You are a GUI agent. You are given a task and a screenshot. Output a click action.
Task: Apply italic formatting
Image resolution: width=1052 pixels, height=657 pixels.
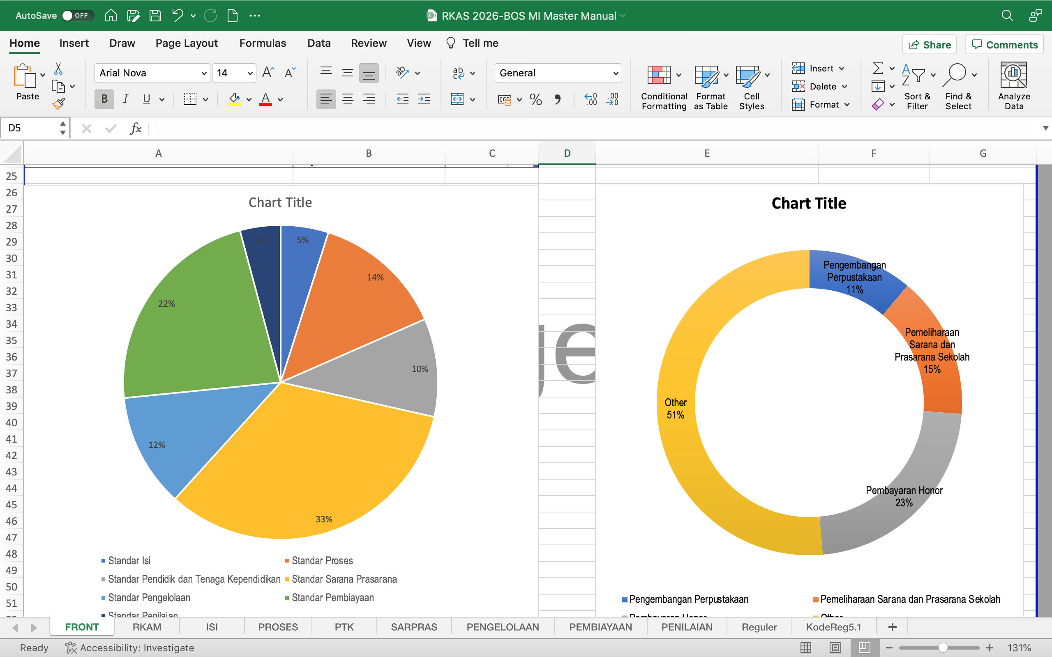pos(125,99)
